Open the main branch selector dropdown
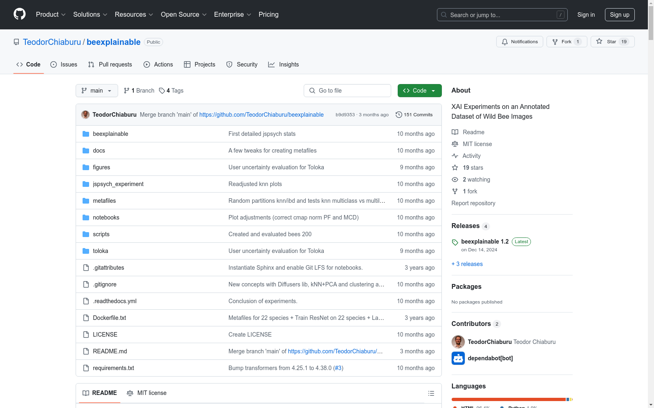 (x=97, y=91)
